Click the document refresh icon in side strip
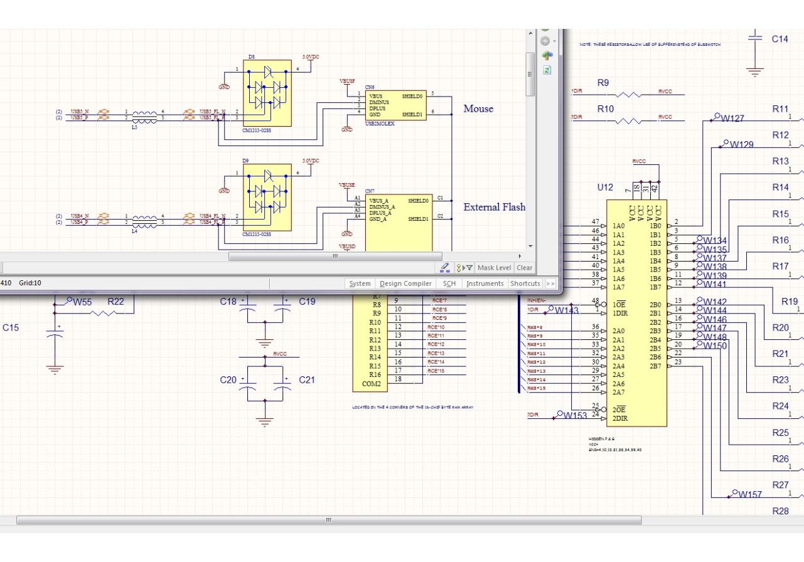 point(547,70)
